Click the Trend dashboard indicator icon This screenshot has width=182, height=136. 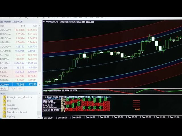pos(5,112)
